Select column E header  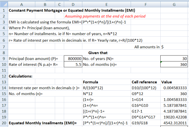click(106, 4)
